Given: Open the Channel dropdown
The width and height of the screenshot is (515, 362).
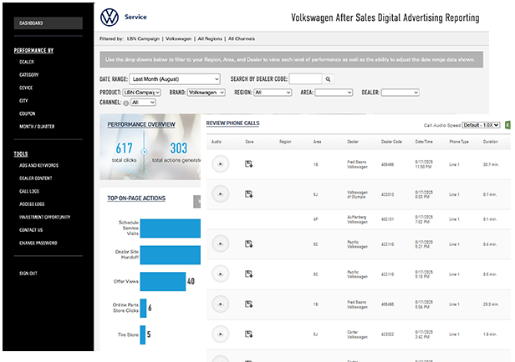Looking at the screenshot, I should [x=143, y=103].
